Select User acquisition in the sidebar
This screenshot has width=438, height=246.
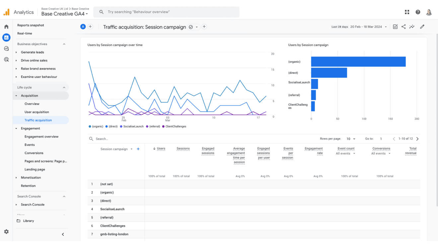pos(36,112)
